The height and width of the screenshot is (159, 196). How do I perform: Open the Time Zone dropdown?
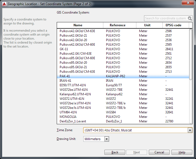click(x=190, y=130)
